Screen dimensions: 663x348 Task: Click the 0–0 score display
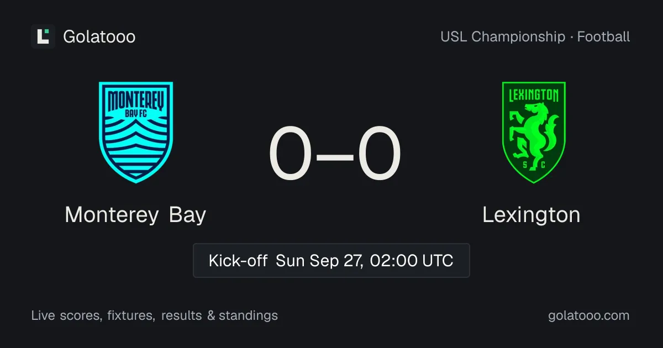[335, 155]
